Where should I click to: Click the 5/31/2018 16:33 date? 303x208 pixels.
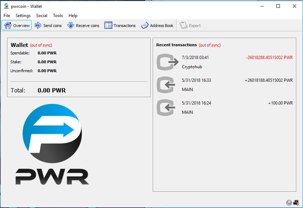196,80
